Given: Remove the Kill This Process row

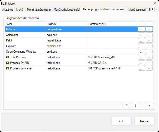Looking at the screenshot, I should pyautogui.click(x=149, y=57).
